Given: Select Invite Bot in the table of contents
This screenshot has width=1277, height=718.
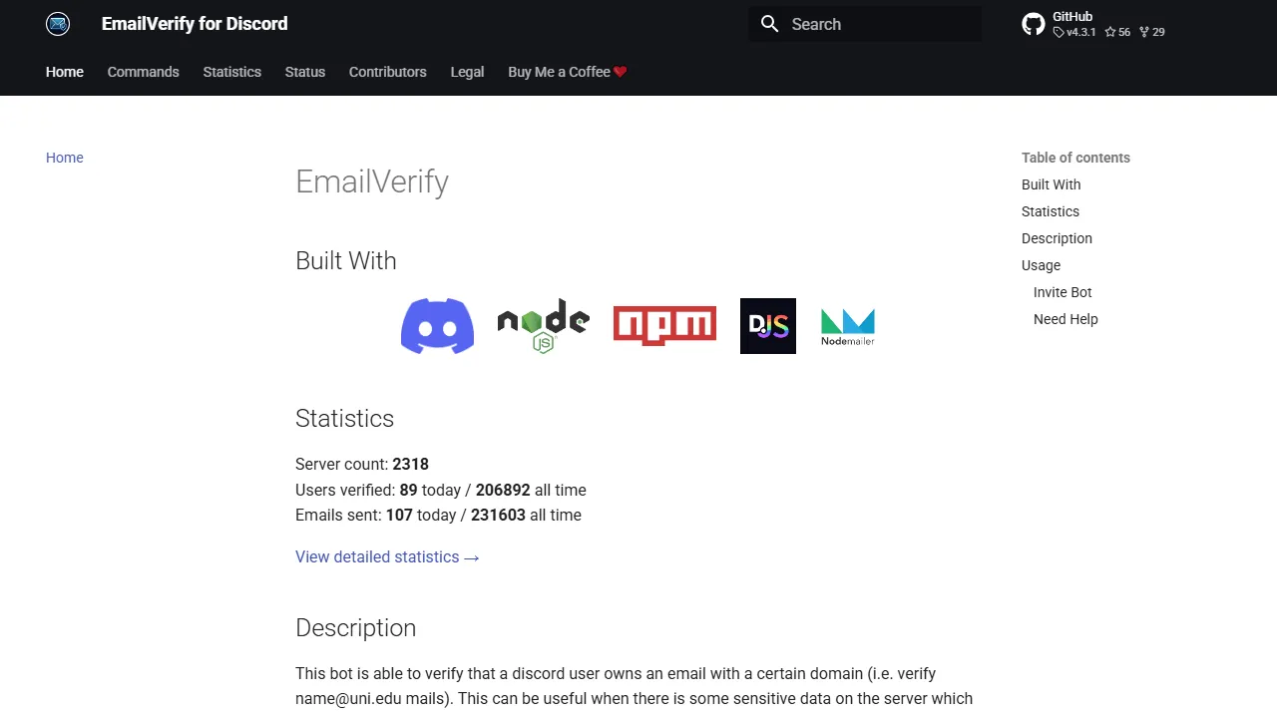Looking at the screenshot, I should (1062, 292).
